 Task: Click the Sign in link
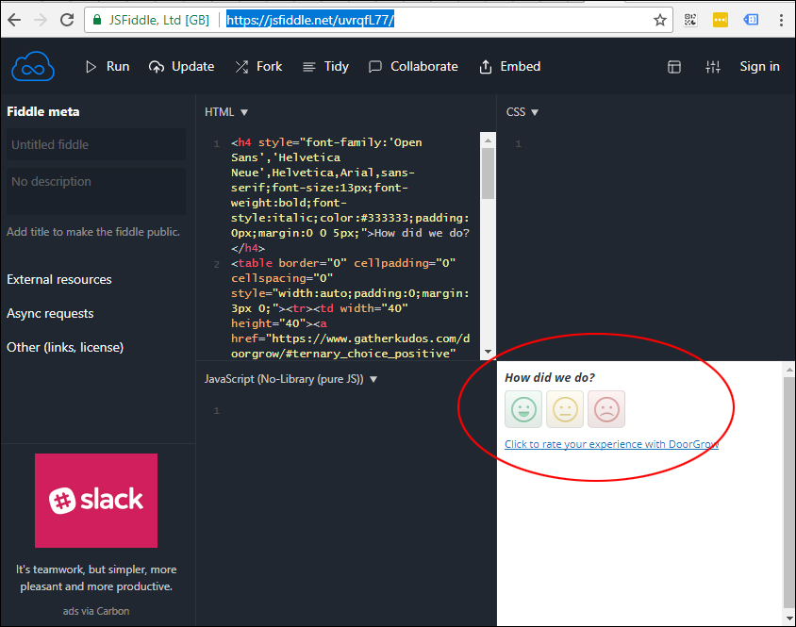759,67
